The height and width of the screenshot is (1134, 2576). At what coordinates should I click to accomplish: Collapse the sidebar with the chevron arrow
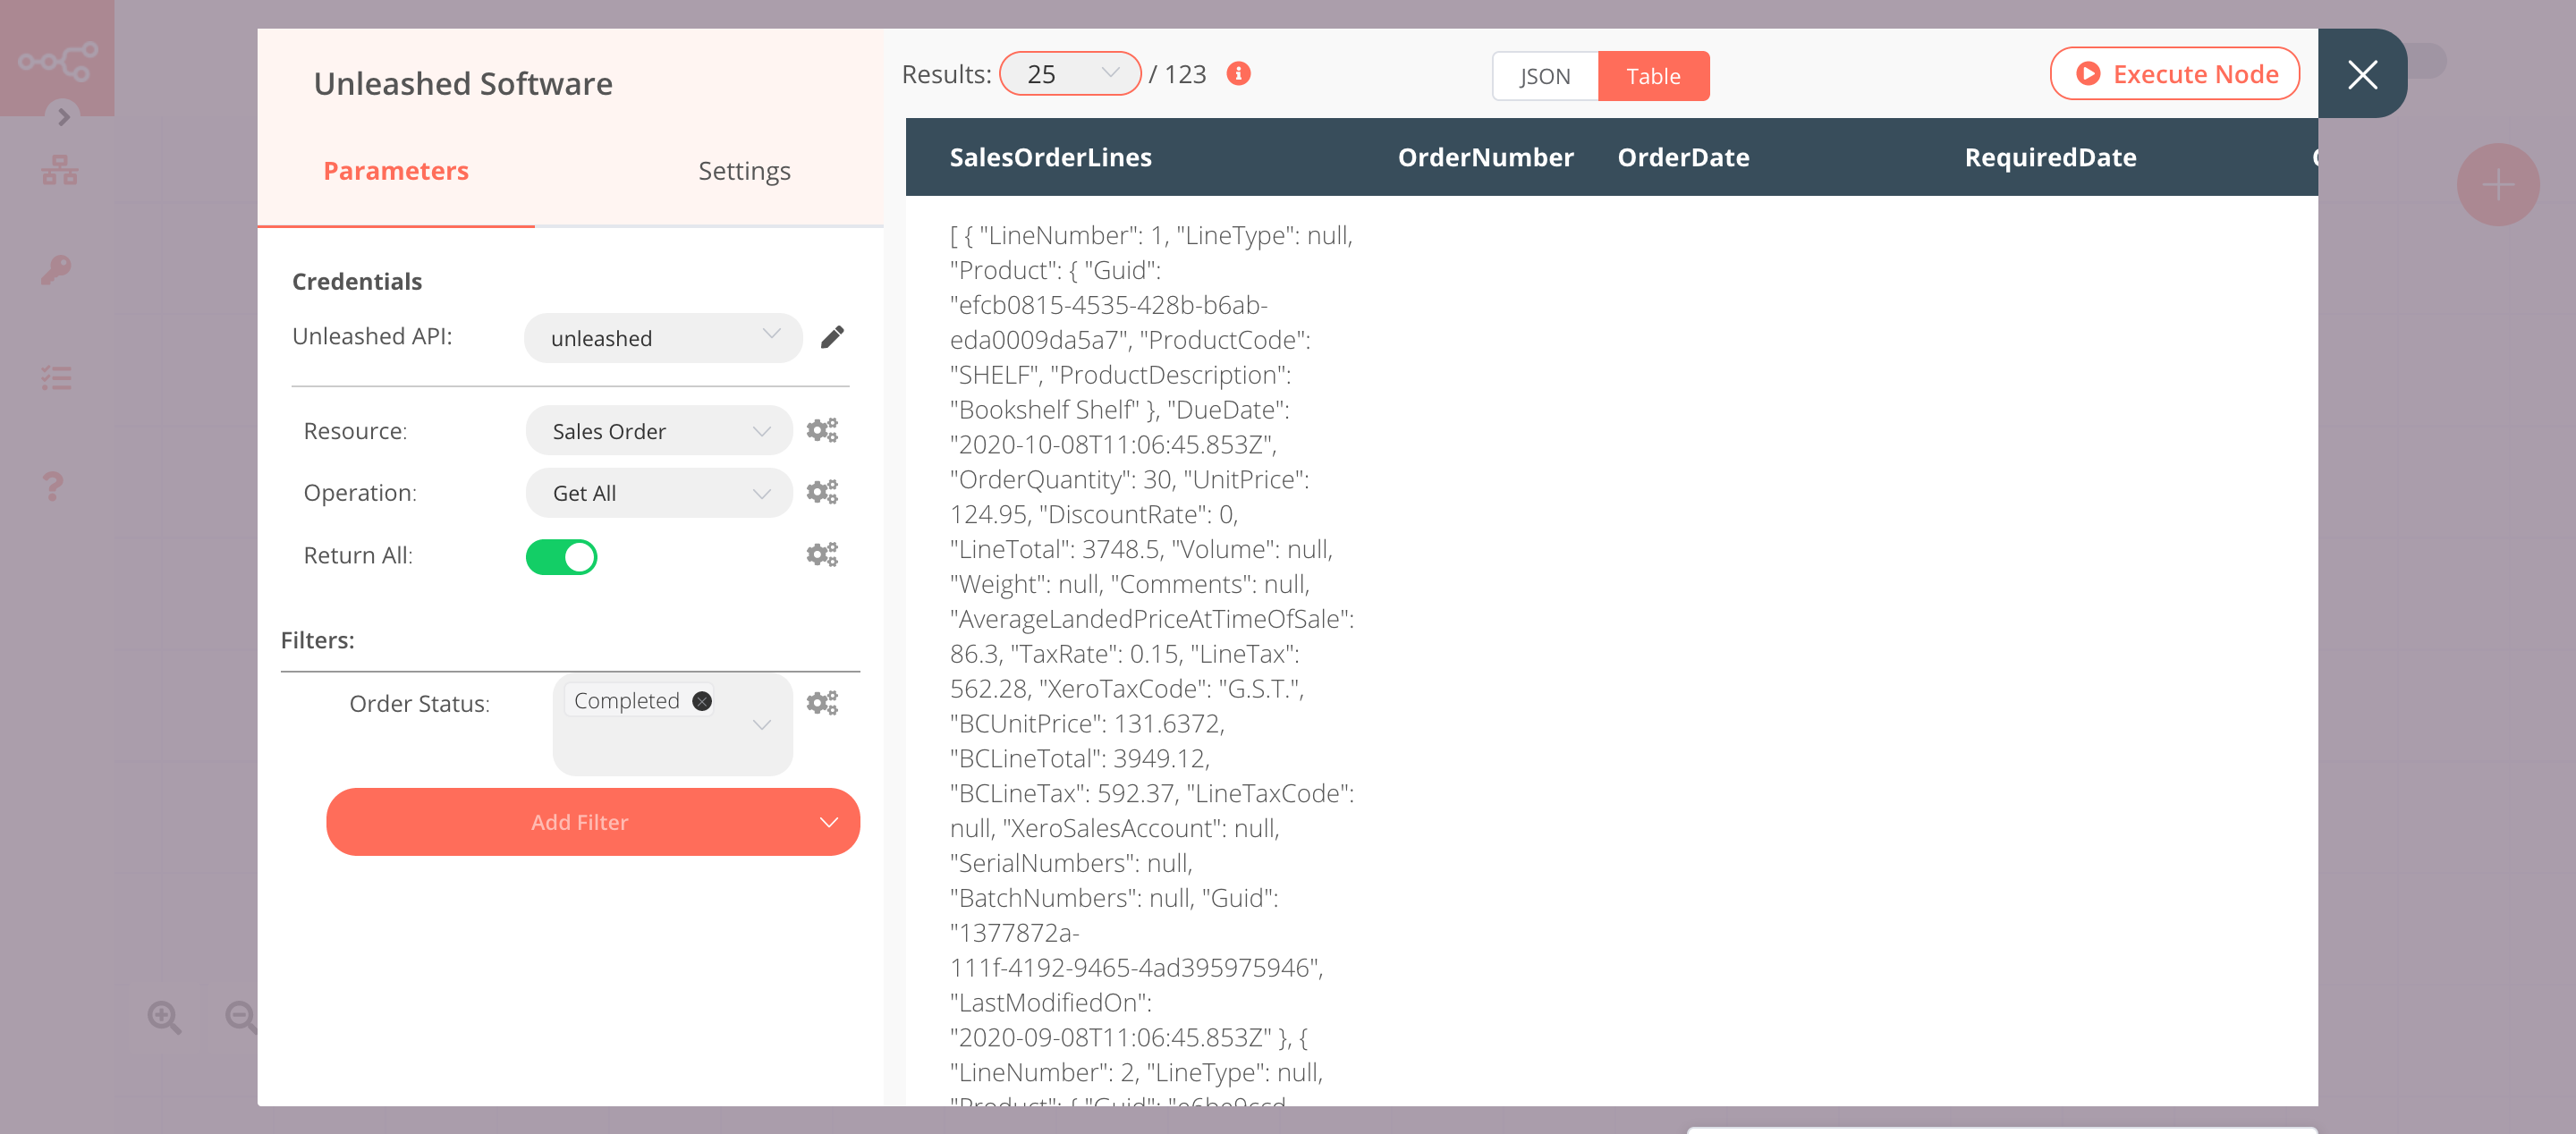click(x=64, y=117)
